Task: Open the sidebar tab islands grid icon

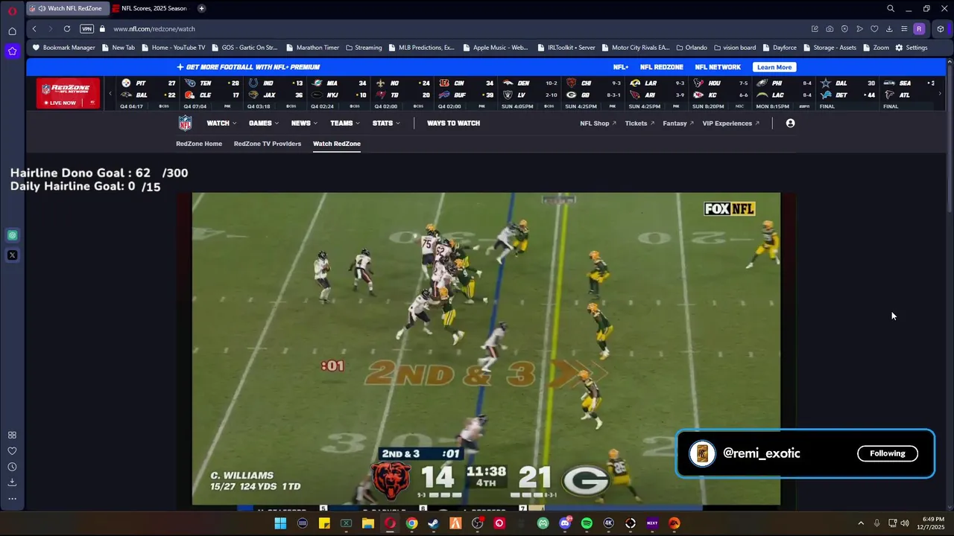Action: [x=12, y=435]
